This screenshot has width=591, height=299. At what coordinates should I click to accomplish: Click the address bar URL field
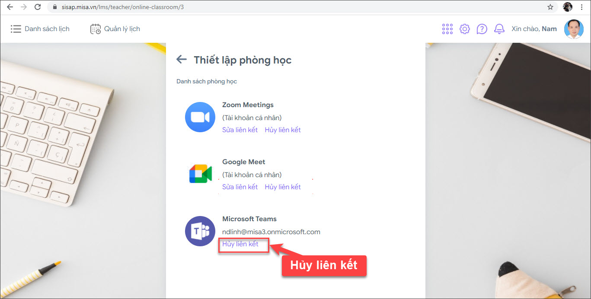click(303, 7)
